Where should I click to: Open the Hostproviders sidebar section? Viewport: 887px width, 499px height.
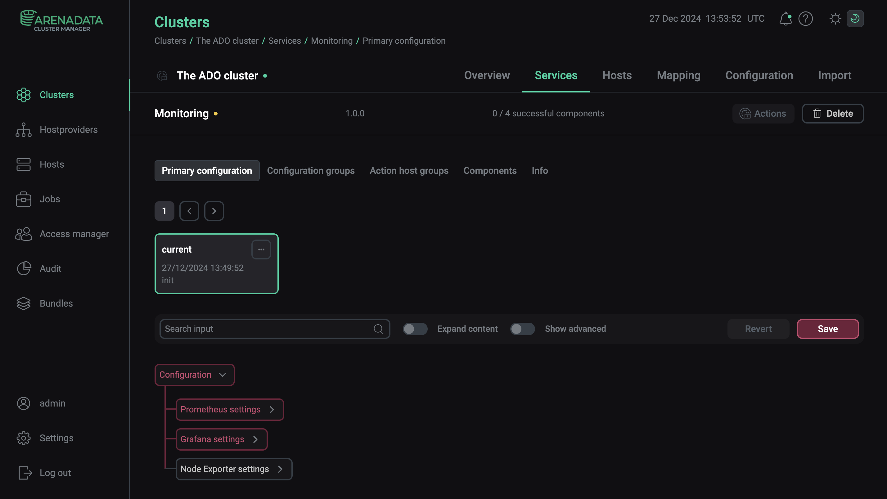[x=68, y=130]
